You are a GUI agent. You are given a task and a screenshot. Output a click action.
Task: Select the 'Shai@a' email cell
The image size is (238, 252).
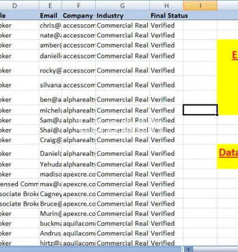point(50,130)
